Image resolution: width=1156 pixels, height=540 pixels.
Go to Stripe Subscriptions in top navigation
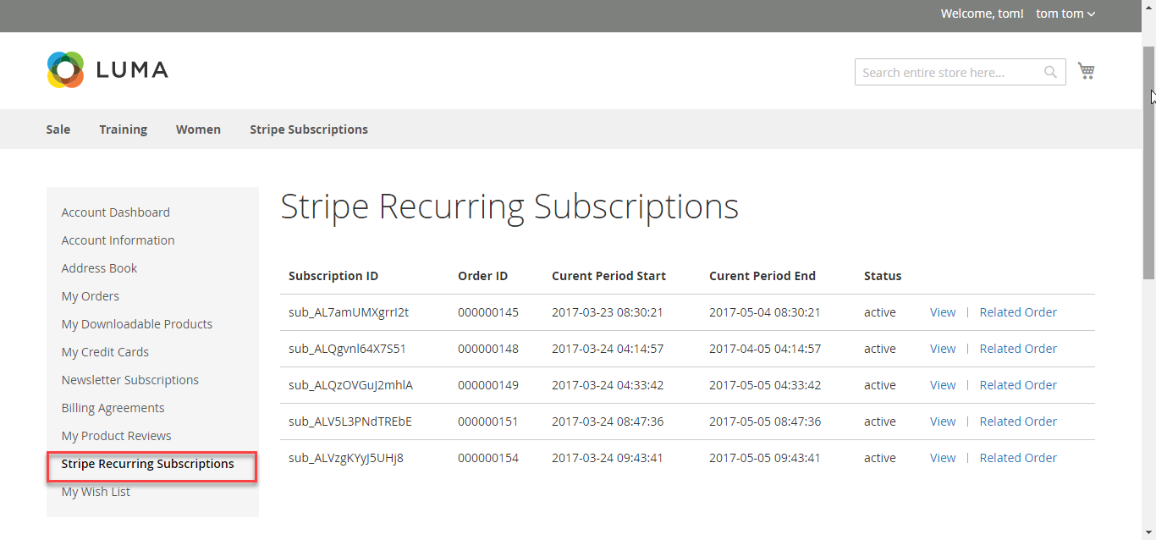[x=308, y=129]
